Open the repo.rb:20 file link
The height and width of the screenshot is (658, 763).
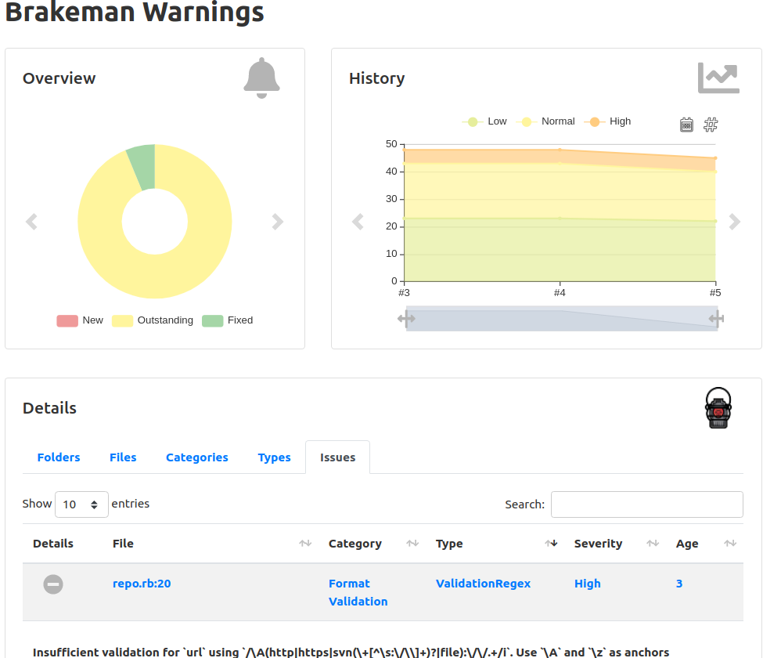[x=142, y=584]
